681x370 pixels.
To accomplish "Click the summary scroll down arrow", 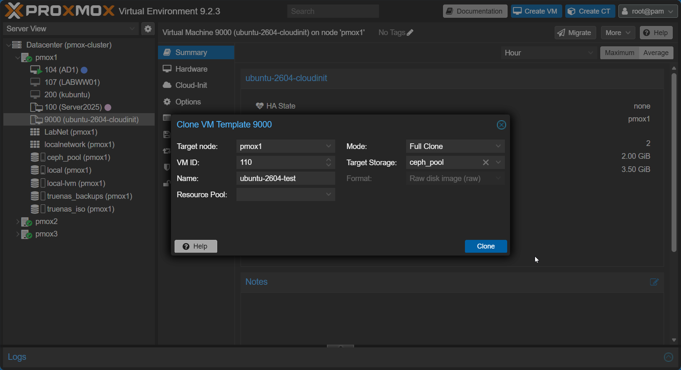I will [x=674, y=340].
